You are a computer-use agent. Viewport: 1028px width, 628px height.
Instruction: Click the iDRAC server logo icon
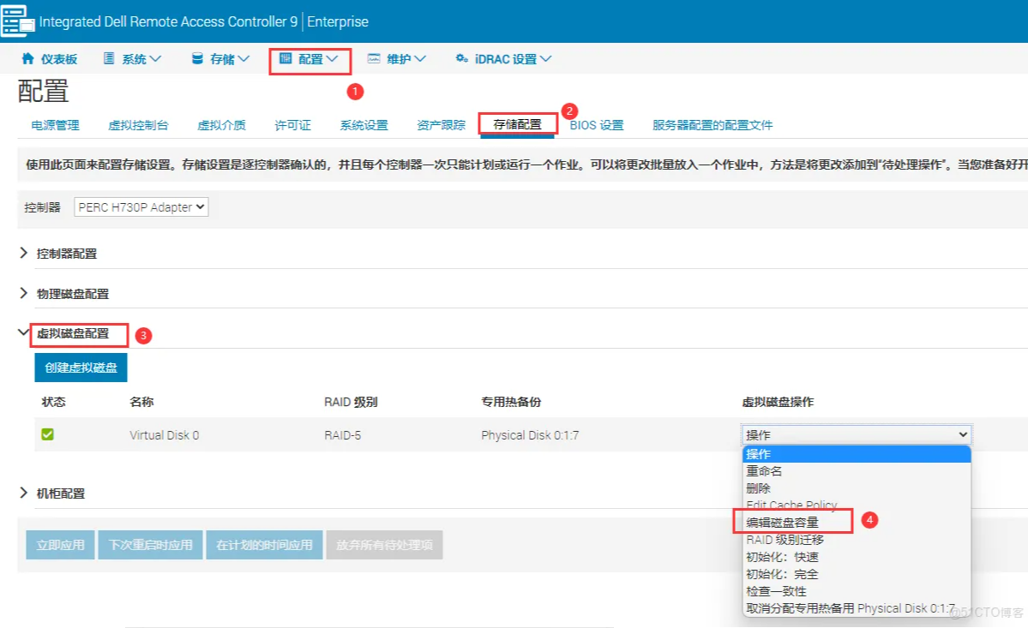coord(17,21)
